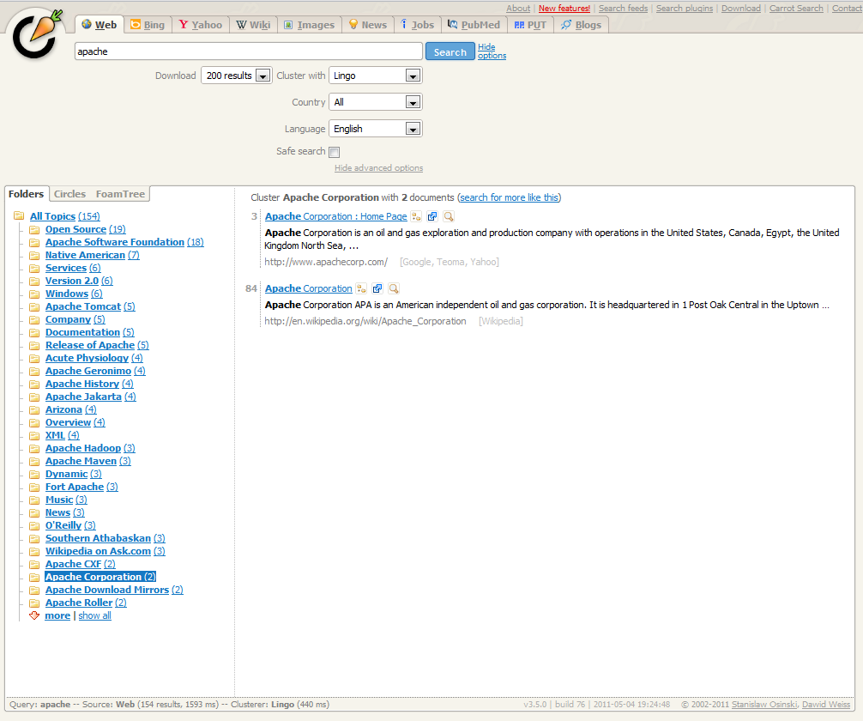Enable the Safe search checkbox
Image resolution: width=863 pixels, height=721 pixels.
334,152
